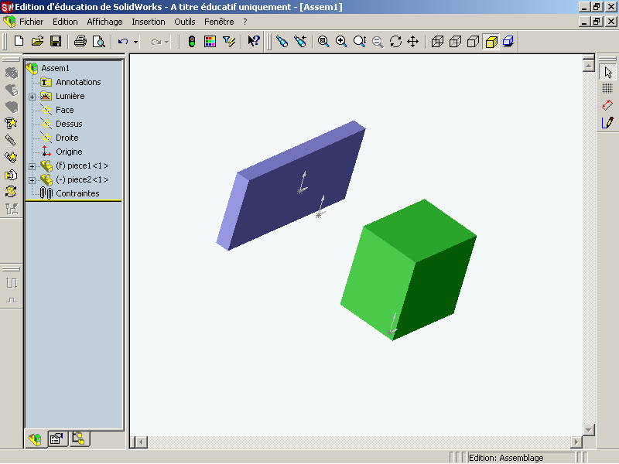Switch to PropertyManager tab
This screenshot has height=464, width=619.
56,438
